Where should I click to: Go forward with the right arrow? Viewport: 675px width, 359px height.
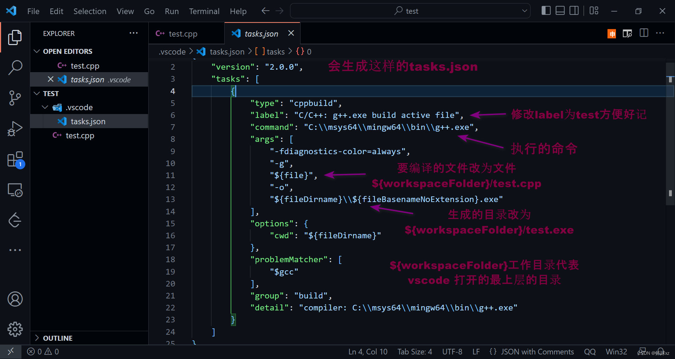(279, 11)
